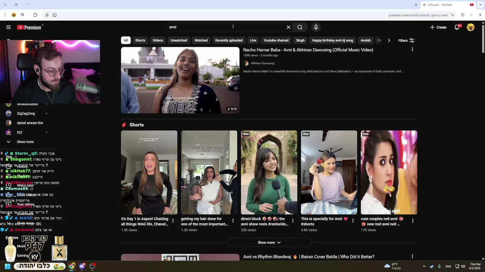Select the Avnish filter chip
Image resolution: width=485 pixels, height=272 pixels.
[366, 40]
